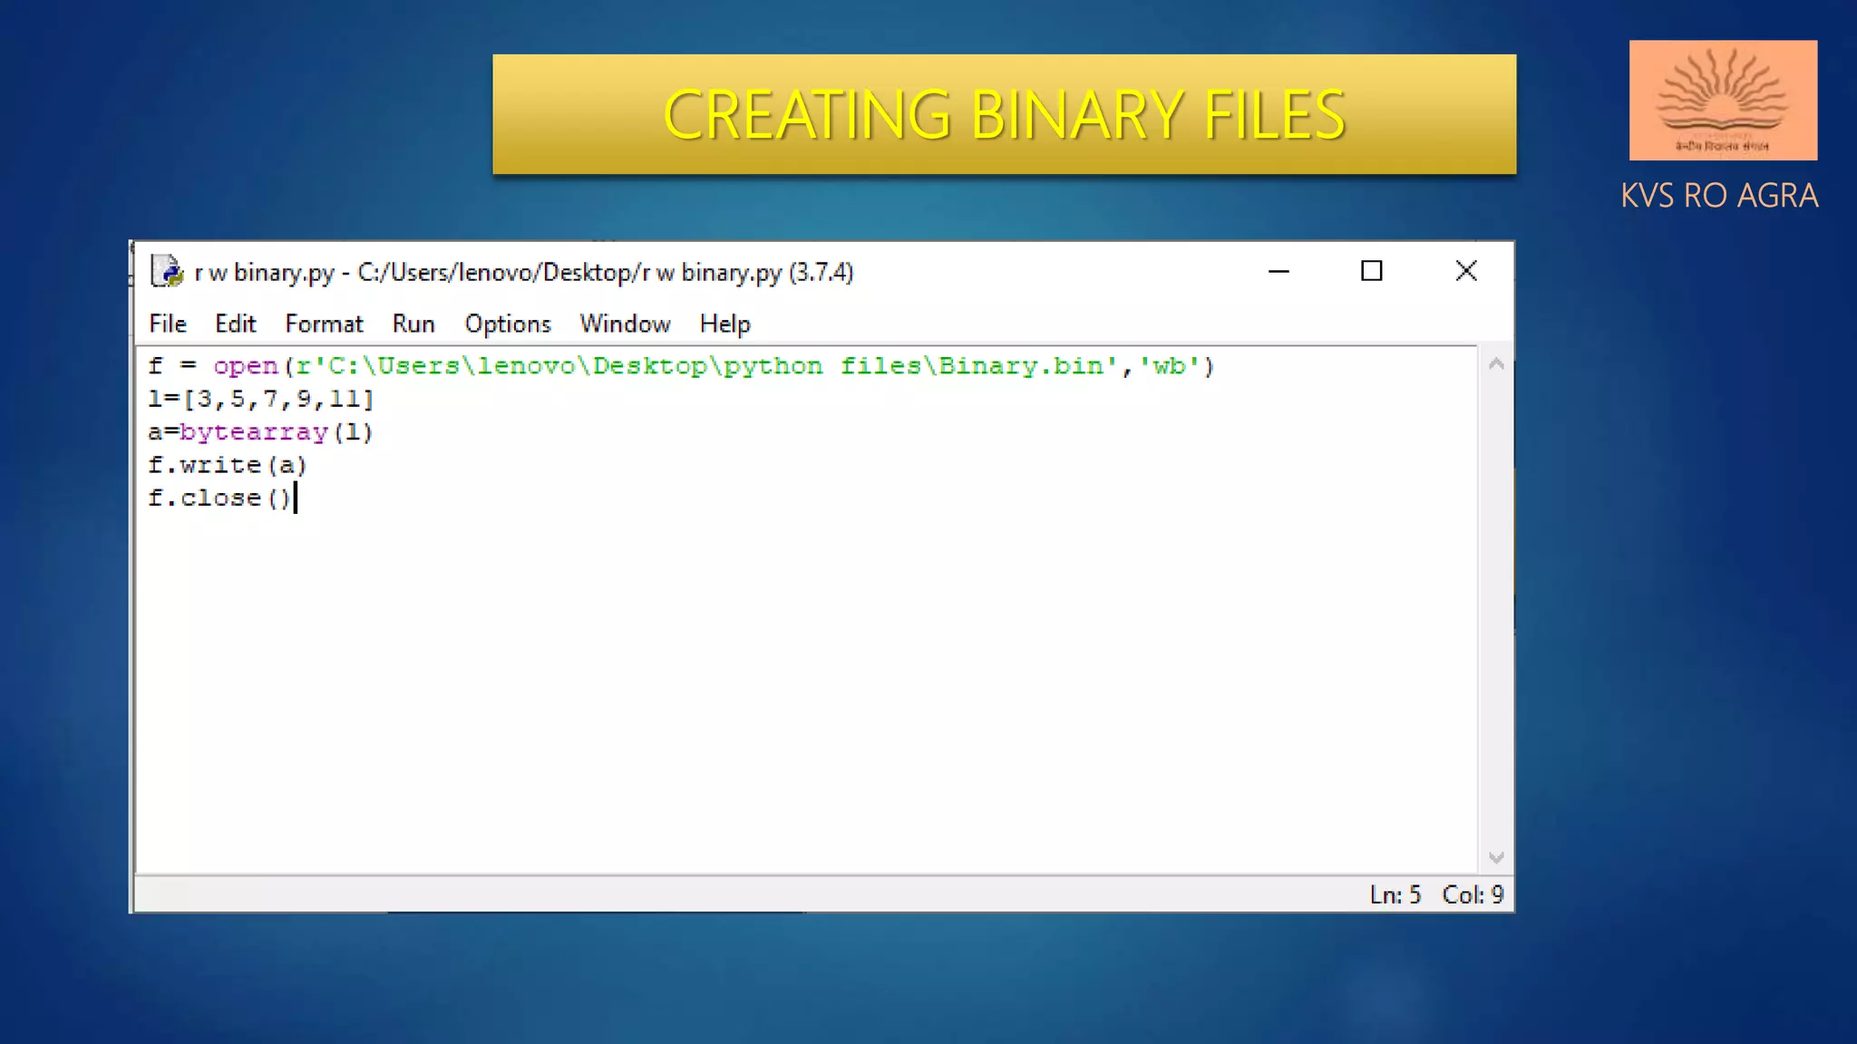Click the list line l=[3,5,7,9,11]

261,399
